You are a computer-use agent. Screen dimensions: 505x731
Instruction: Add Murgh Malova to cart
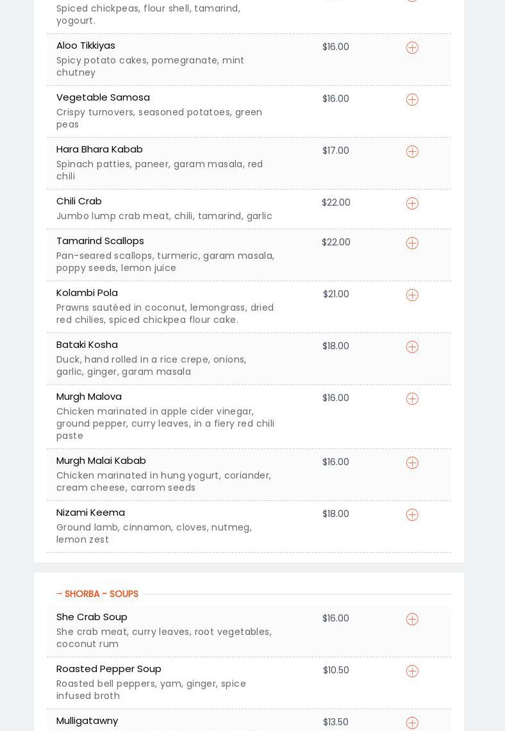tap(412, 399)
